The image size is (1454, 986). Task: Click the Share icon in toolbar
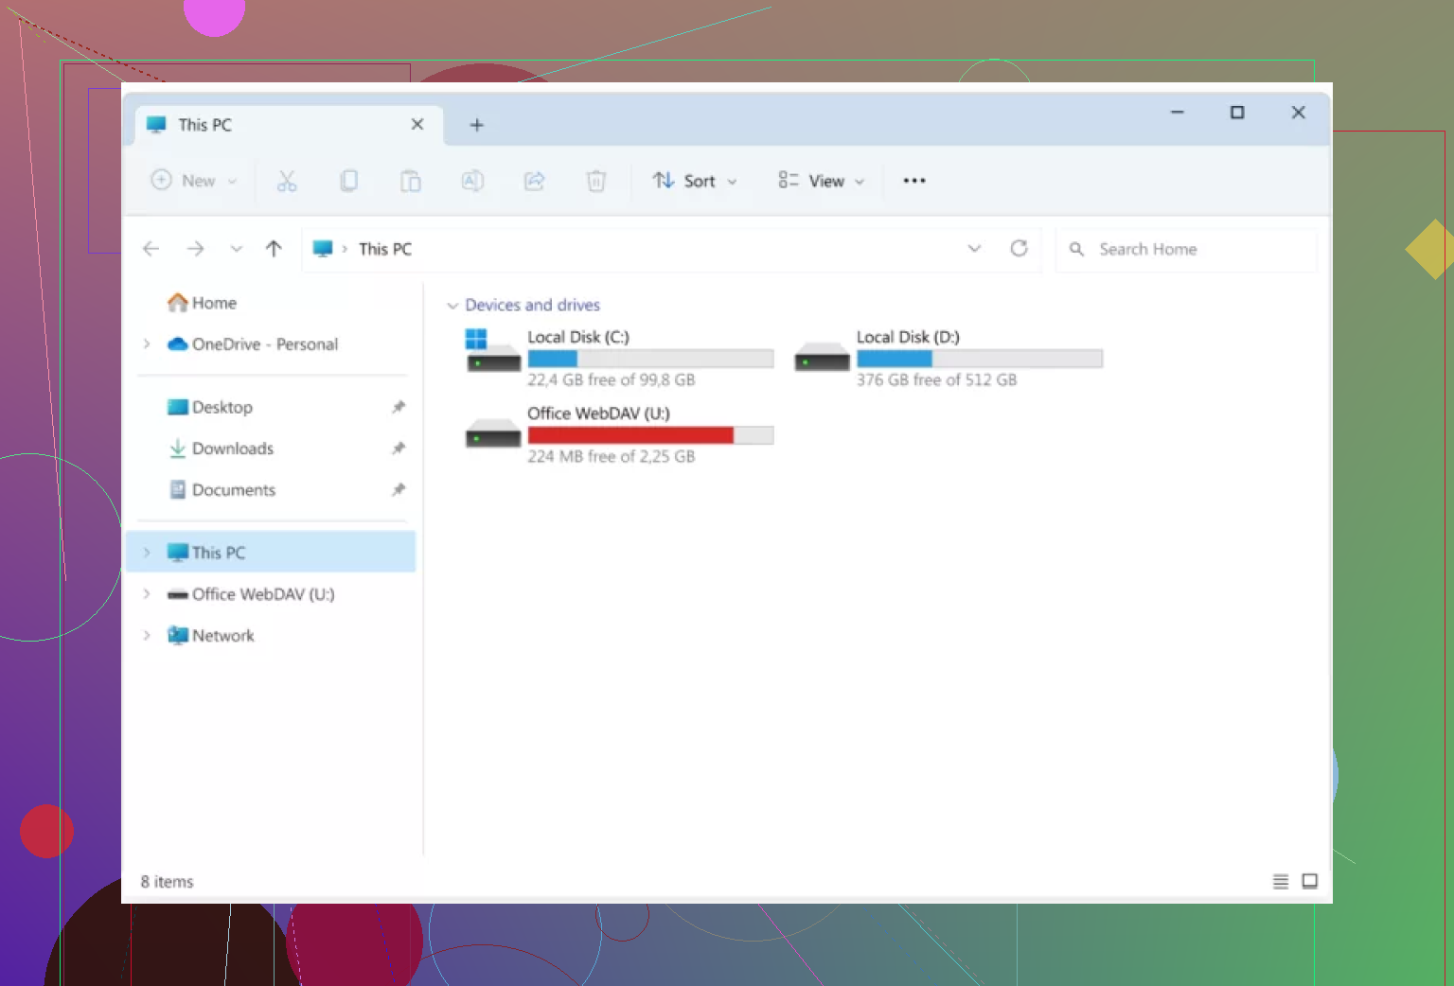tap(535, 181)
